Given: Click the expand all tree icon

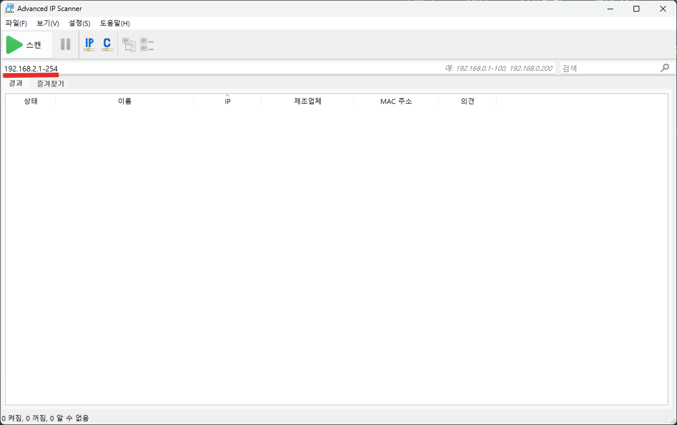Looking at the screenshot, I should click(129, 44).
